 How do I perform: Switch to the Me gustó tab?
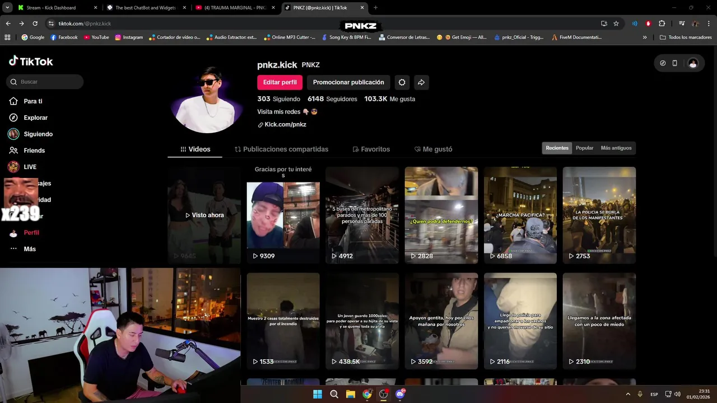tap(433, 149)
